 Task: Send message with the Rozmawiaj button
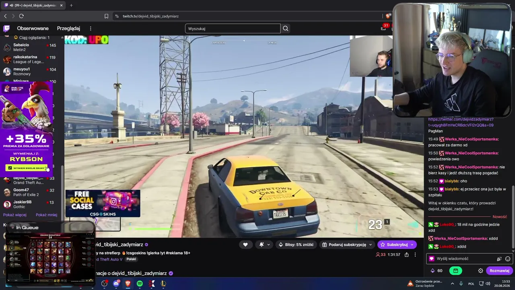[499, 271]
